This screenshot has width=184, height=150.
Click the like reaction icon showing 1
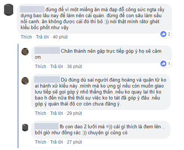pyautogui.click(x=163, y=64)
